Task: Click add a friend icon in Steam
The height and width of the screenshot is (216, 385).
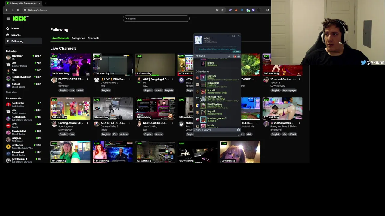Action: pos(239,56)
